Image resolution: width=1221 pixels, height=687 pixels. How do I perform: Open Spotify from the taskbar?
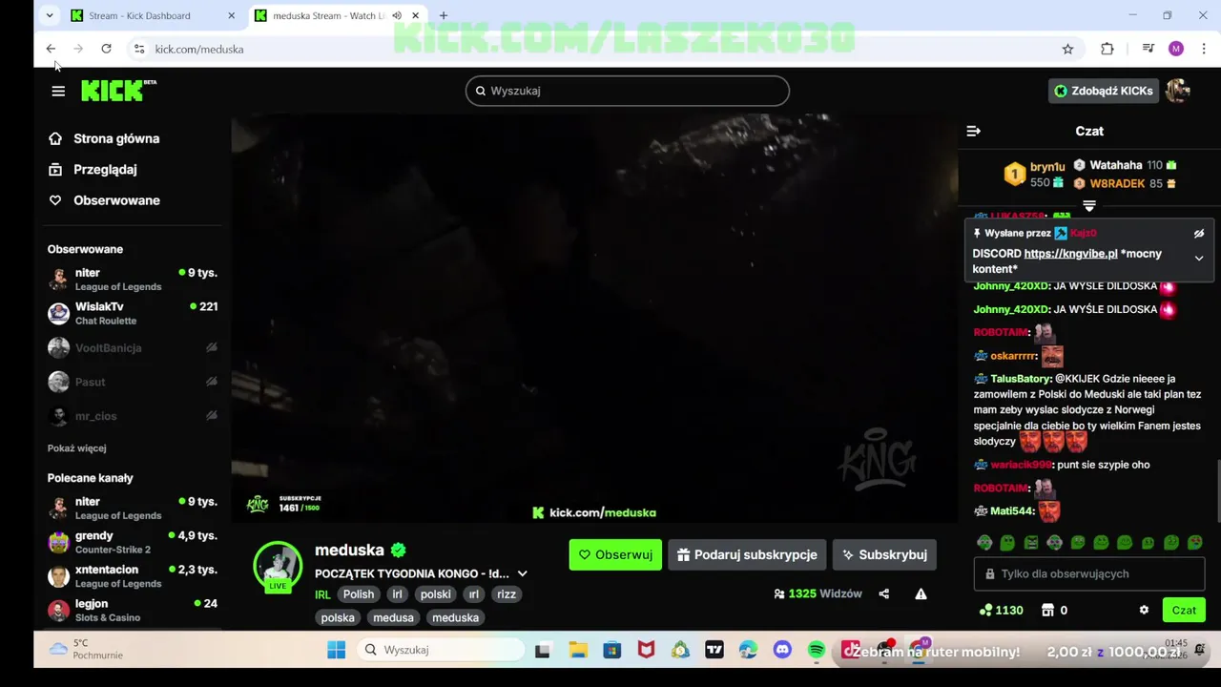(x=817, y=650)
